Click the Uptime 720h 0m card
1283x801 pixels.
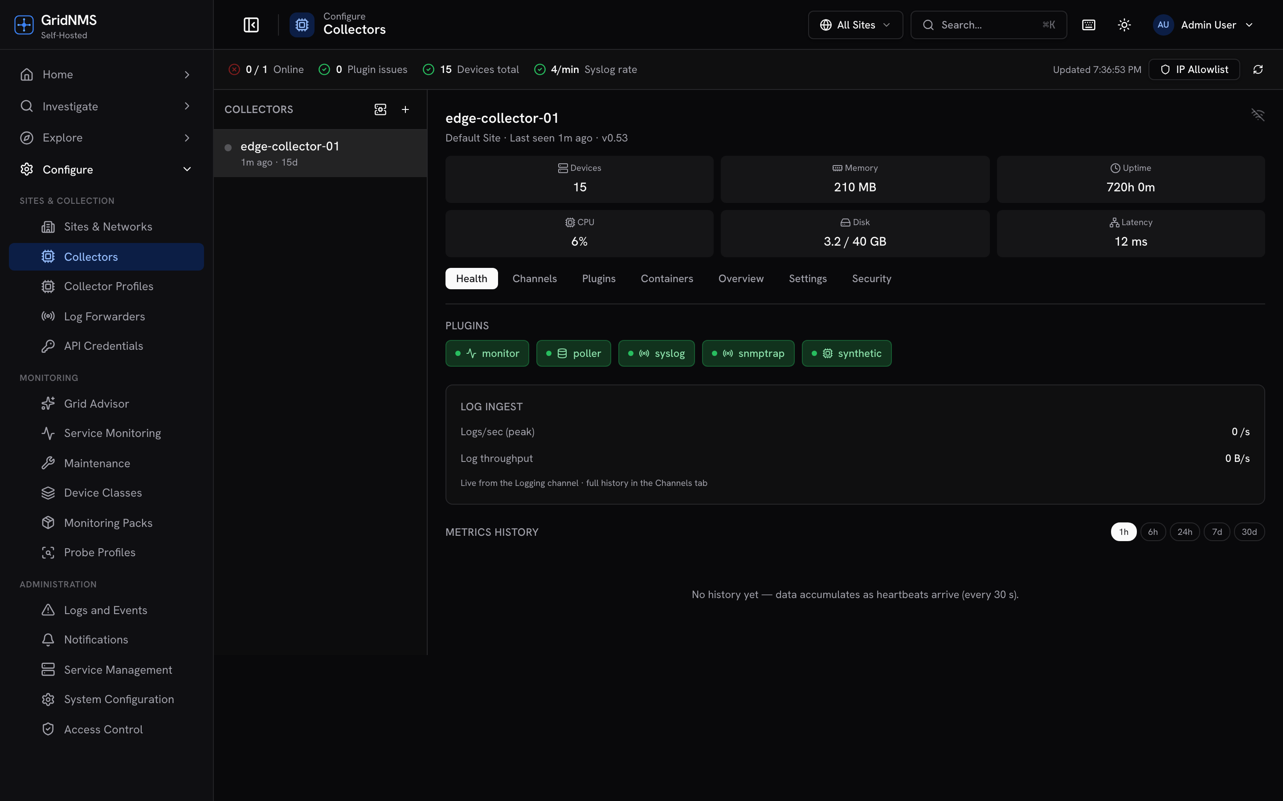[x=1130, y=179]
